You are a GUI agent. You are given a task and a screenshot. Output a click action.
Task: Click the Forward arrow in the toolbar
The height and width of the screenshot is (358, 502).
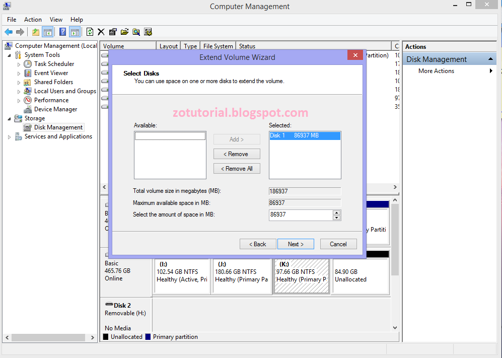20,31
